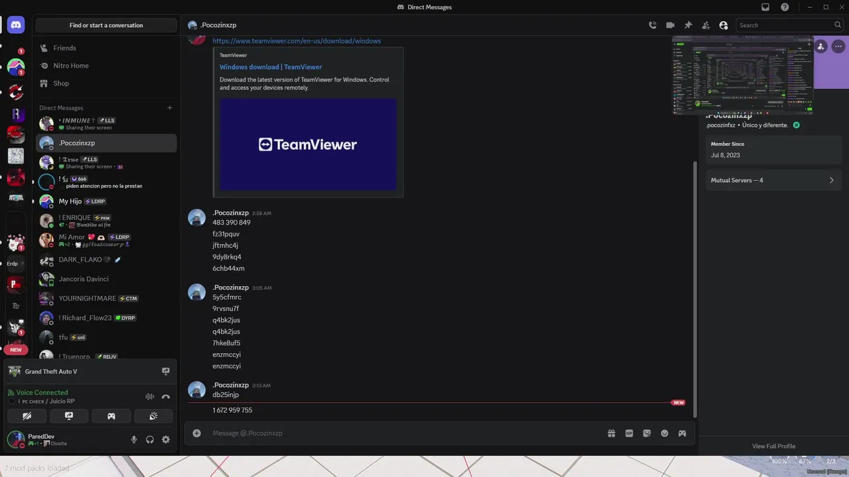Start a video call icon
The height and width of the screenshot is (477, 849).
[x=671, y=25]
